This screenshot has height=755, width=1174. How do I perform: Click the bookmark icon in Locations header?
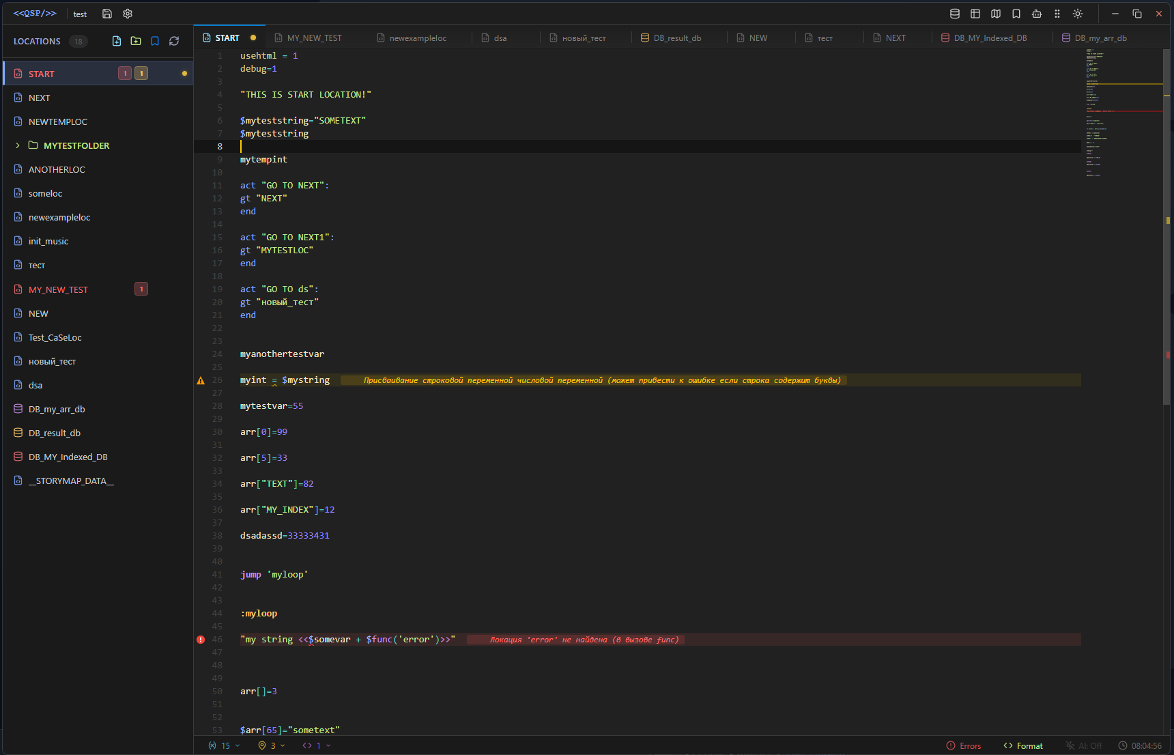click(x=155, y=41)
